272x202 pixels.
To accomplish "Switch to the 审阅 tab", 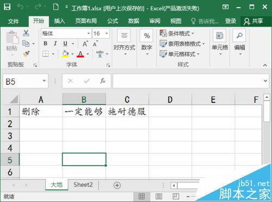I will 154,21.
